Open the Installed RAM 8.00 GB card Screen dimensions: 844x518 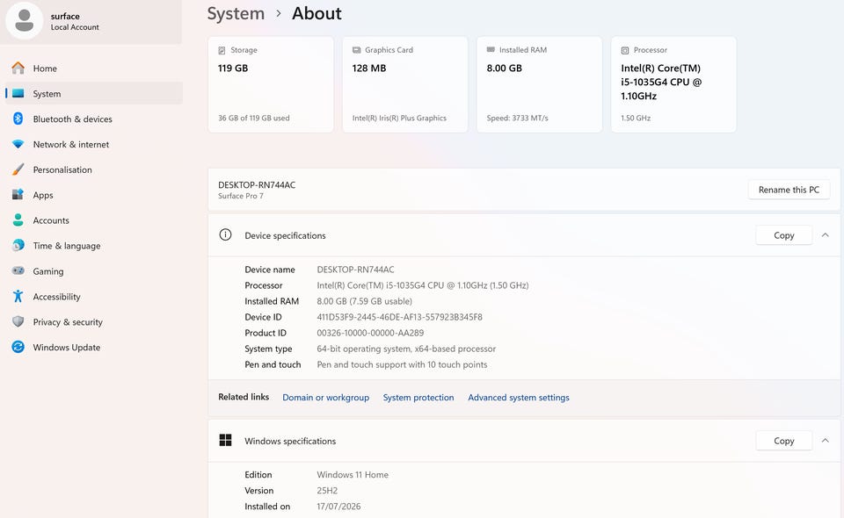pyautogui.click(x=539, y=84)
